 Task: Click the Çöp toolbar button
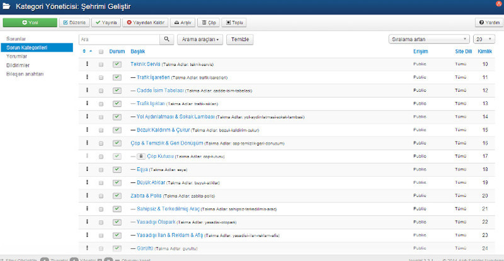pos(209,23)
